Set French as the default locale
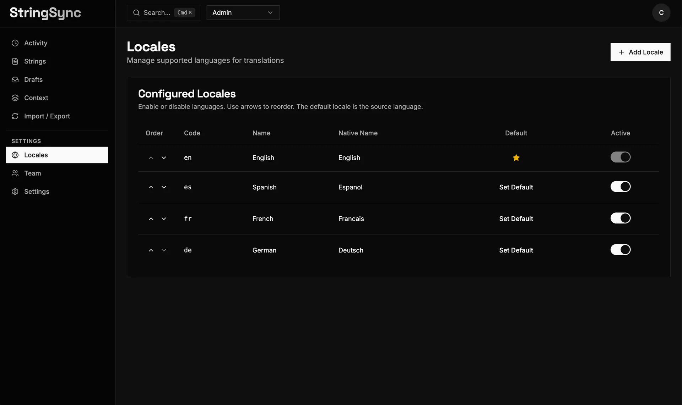This screenshot has width=682, height=405. point(516,219)
